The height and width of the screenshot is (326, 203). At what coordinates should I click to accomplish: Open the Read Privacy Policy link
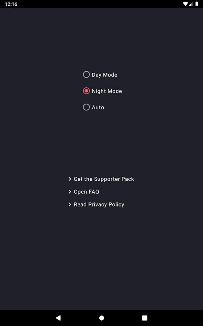(99, 205)
